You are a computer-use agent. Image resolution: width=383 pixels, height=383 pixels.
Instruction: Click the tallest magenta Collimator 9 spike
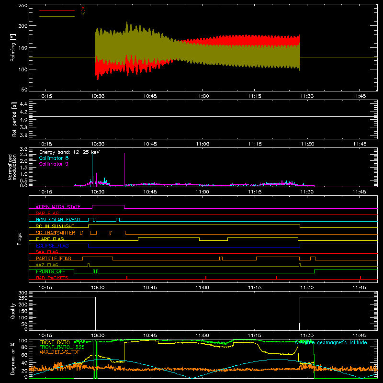(x=124, y=170)
